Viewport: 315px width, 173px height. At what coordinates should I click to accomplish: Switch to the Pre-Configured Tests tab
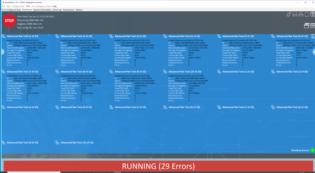[x=11, y=10]
